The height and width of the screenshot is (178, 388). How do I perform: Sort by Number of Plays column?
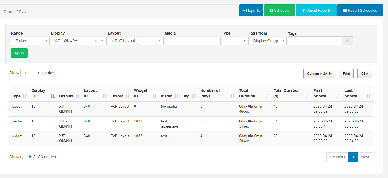click(233, 96)
